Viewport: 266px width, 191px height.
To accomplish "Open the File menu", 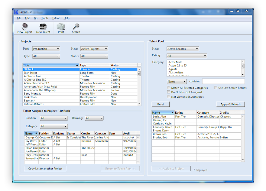I will (19, 18).
